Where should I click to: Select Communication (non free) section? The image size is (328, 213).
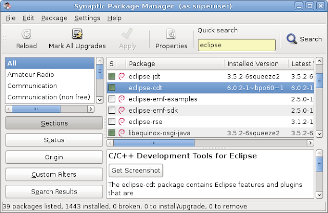coord(50,97)
